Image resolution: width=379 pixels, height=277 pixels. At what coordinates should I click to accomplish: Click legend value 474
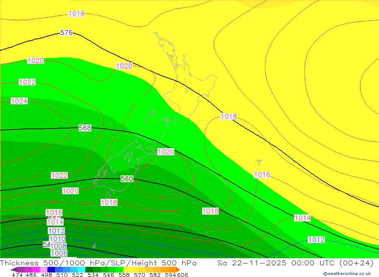tap(17, 275)
